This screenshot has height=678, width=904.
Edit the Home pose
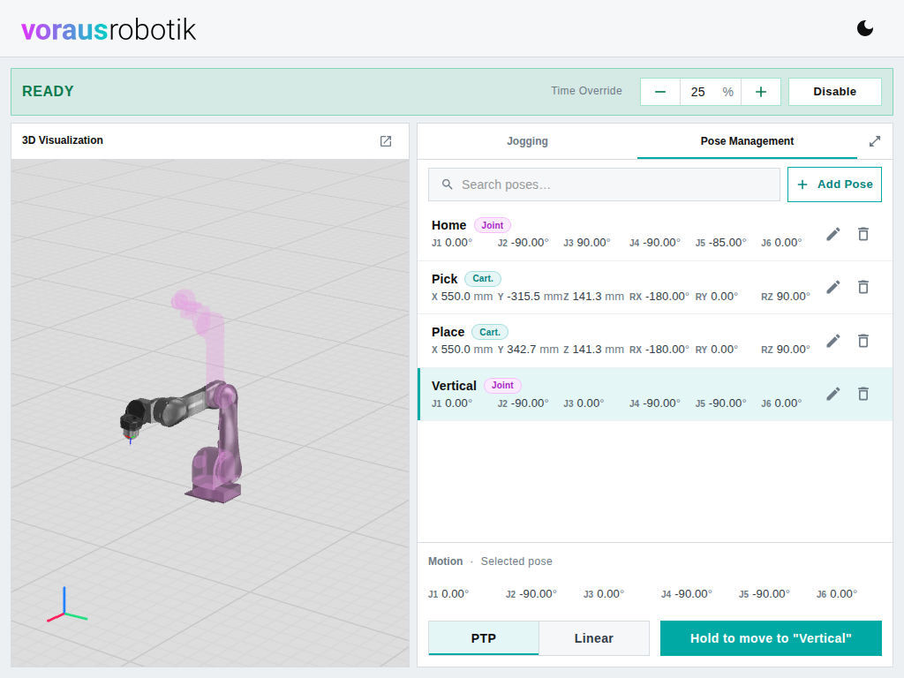coord(833,234)
